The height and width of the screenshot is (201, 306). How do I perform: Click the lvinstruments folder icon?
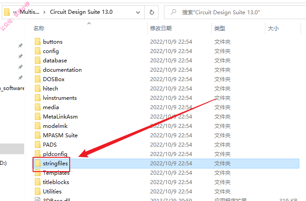pos(38,98)
